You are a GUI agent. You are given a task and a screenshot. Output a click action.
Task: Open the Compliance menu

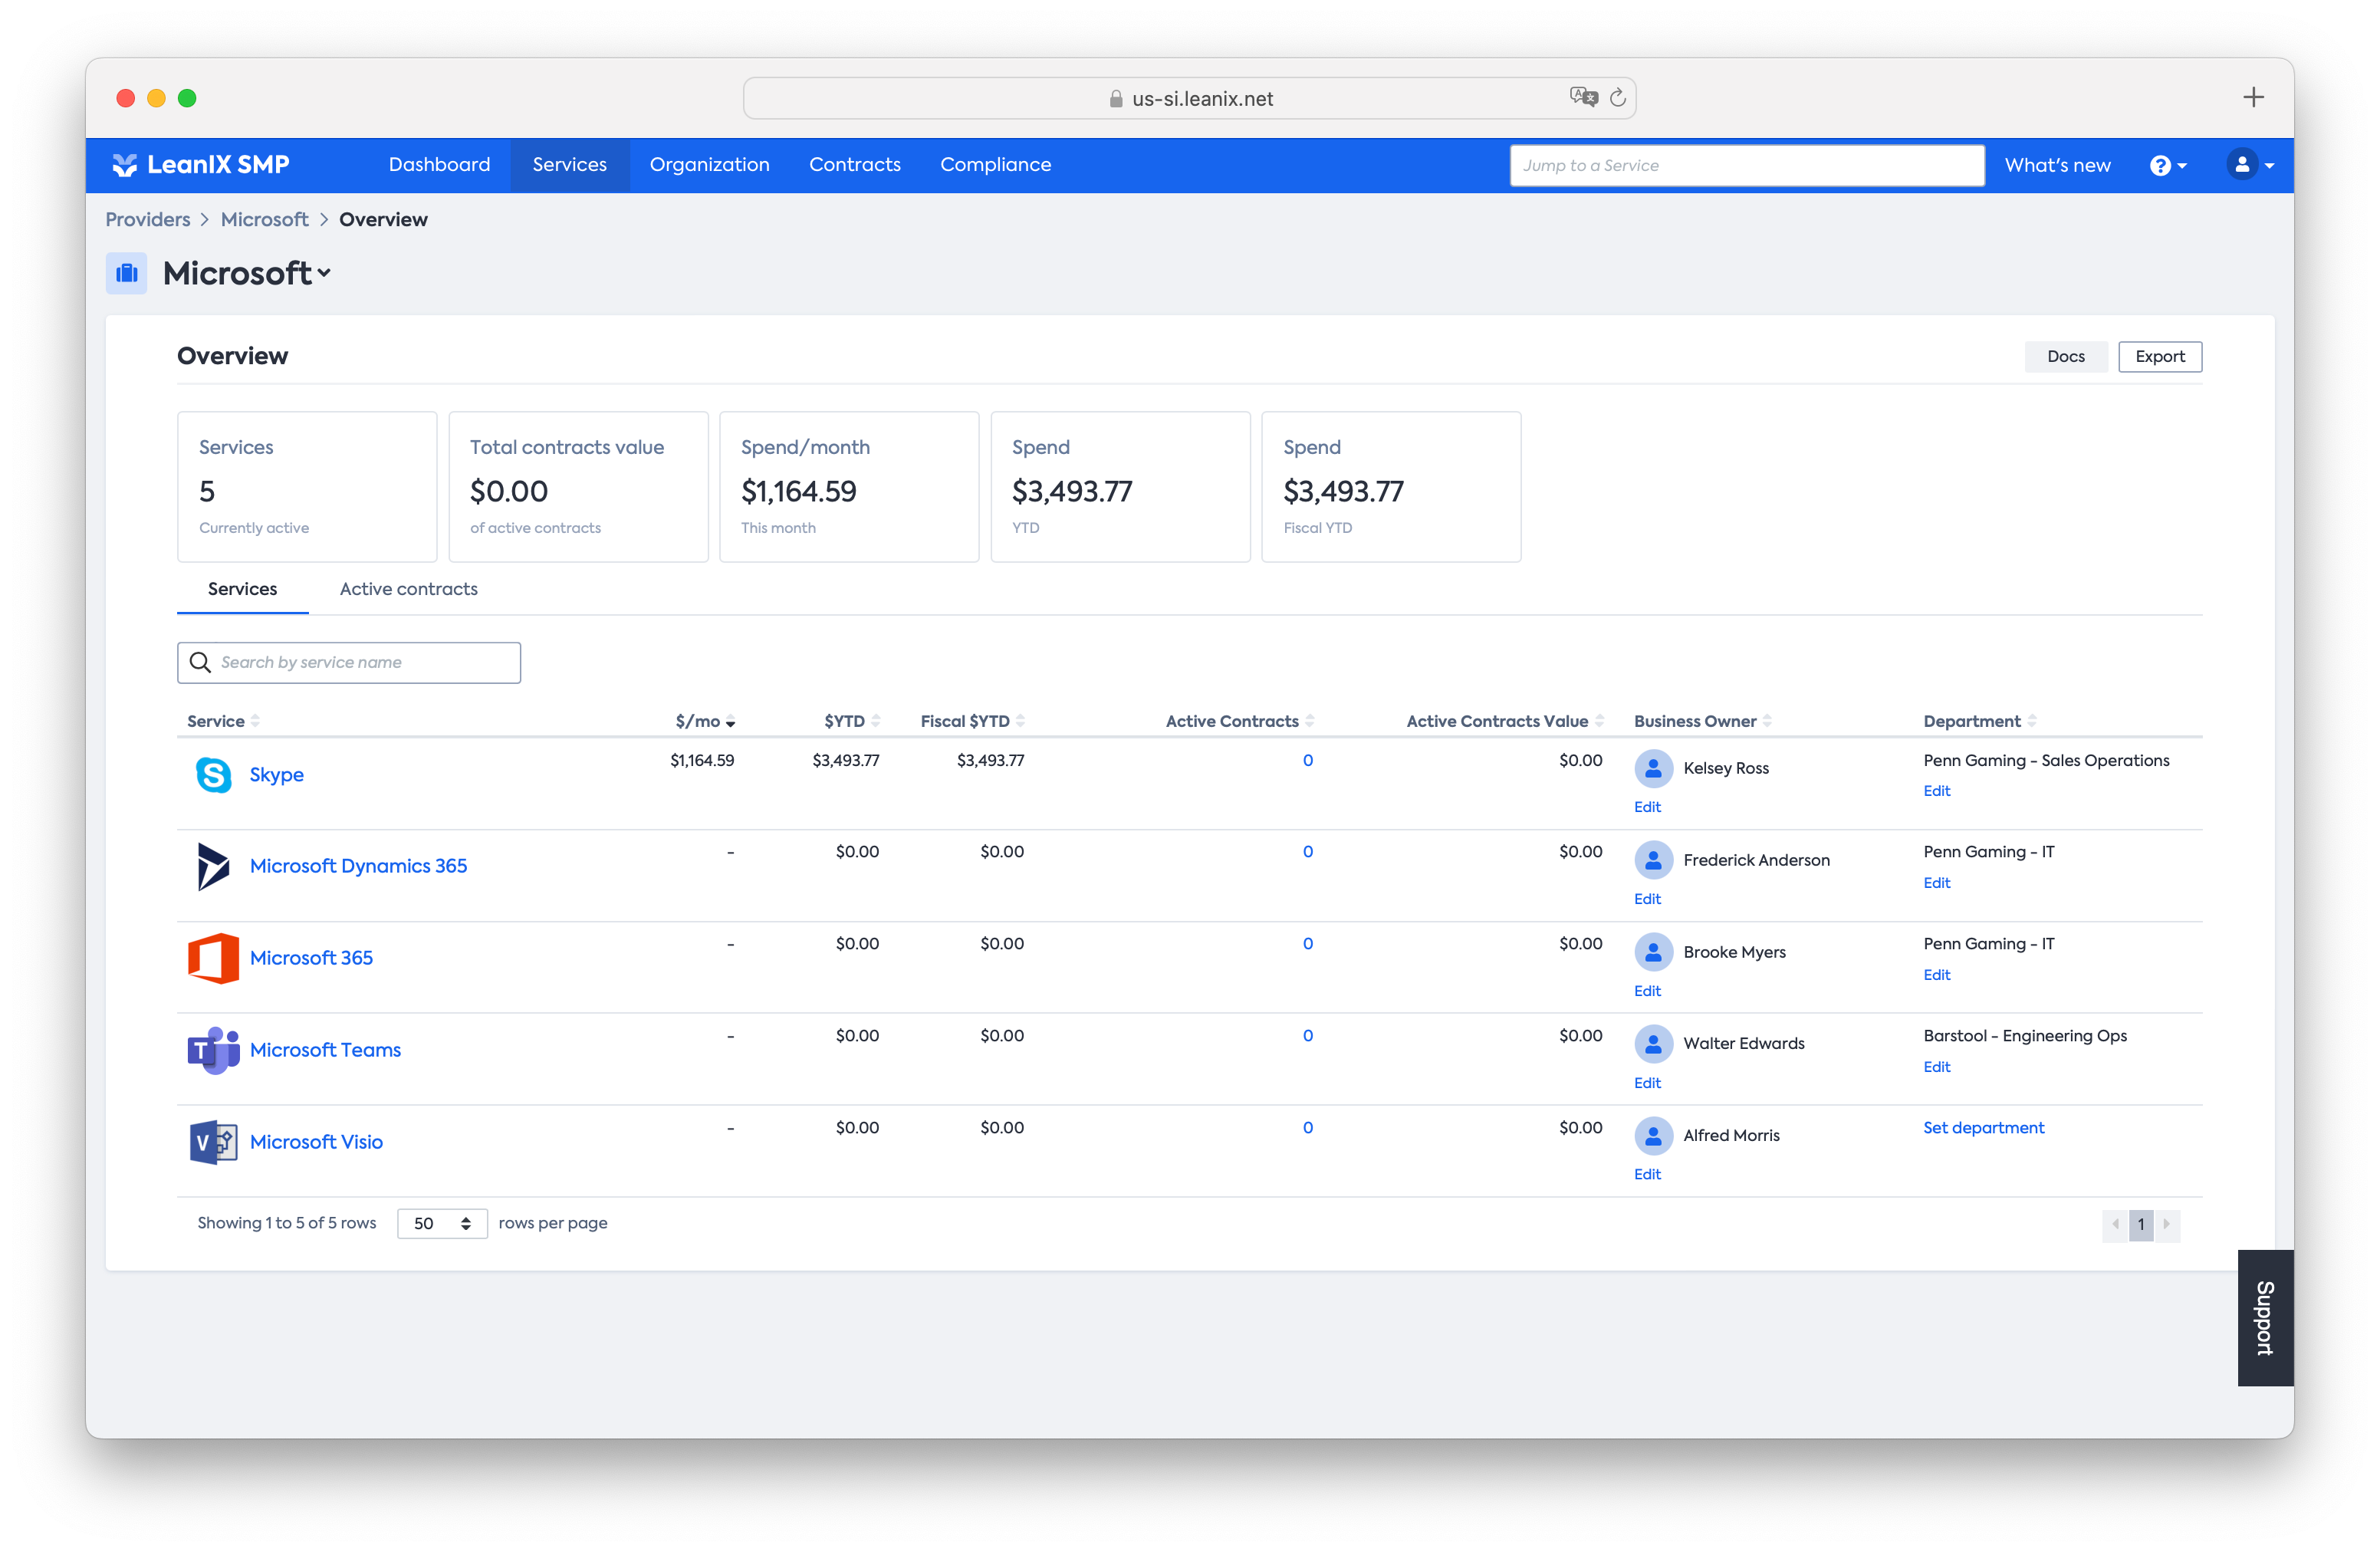tap(995, 165)
